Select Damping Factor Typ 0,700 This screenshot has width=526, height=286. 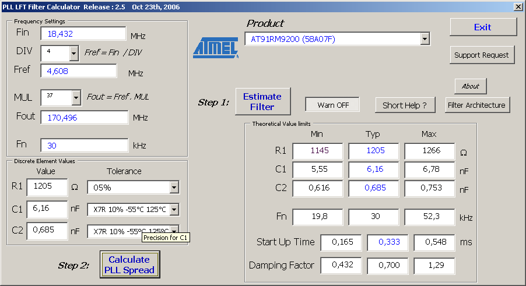click(x=388, y=266)
